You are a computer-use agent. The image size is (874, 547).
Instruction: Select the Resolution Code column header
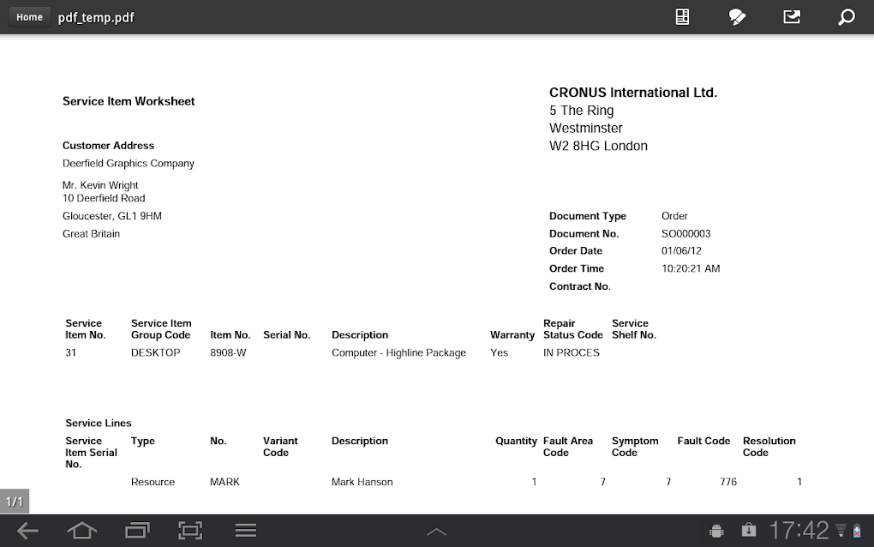(769, 447)
